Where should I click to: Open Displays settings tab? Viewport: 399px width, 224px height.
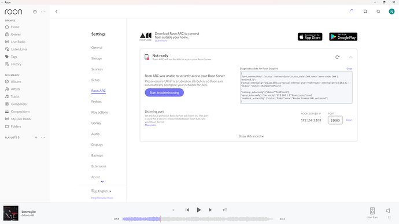pyautogui.click(x=97, y=145)
